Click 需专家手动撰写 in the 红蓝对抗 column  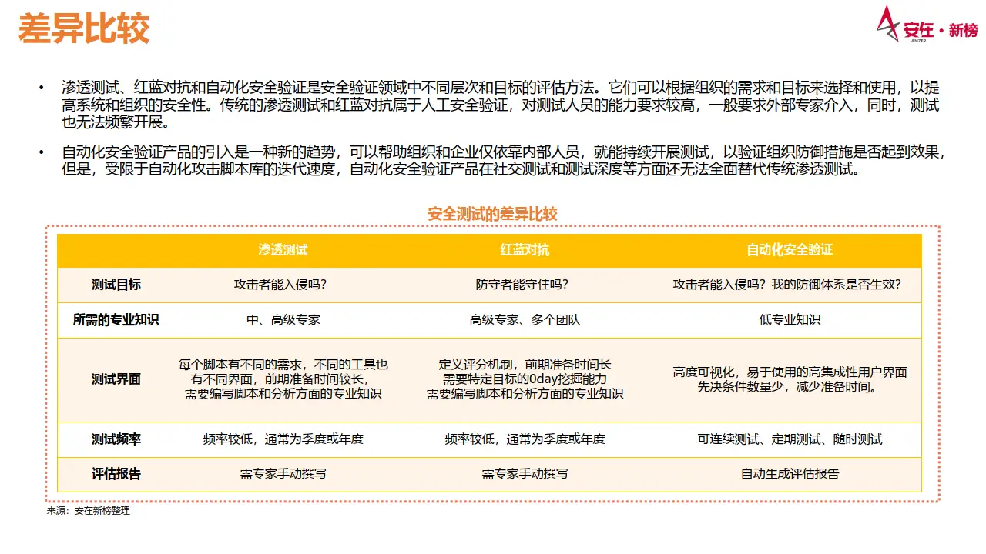point(525,474)
